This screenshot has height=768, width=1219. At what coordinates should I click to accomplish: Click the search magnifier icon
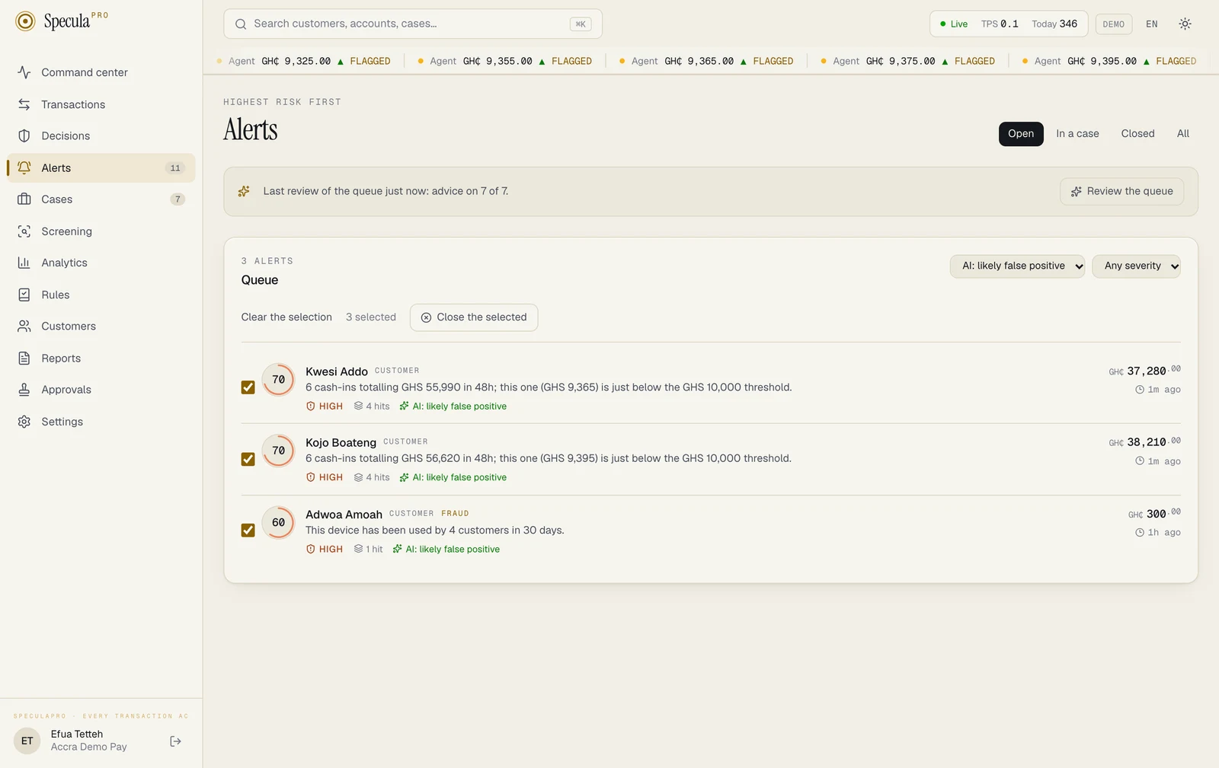[x=241, y=24]
